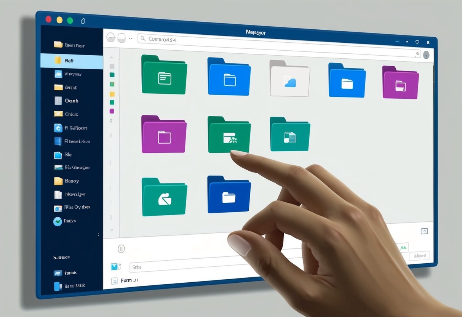Select the Oanh item in the sidebar
462x317 pixels.
pyautogui.click(x=71, y=101)
